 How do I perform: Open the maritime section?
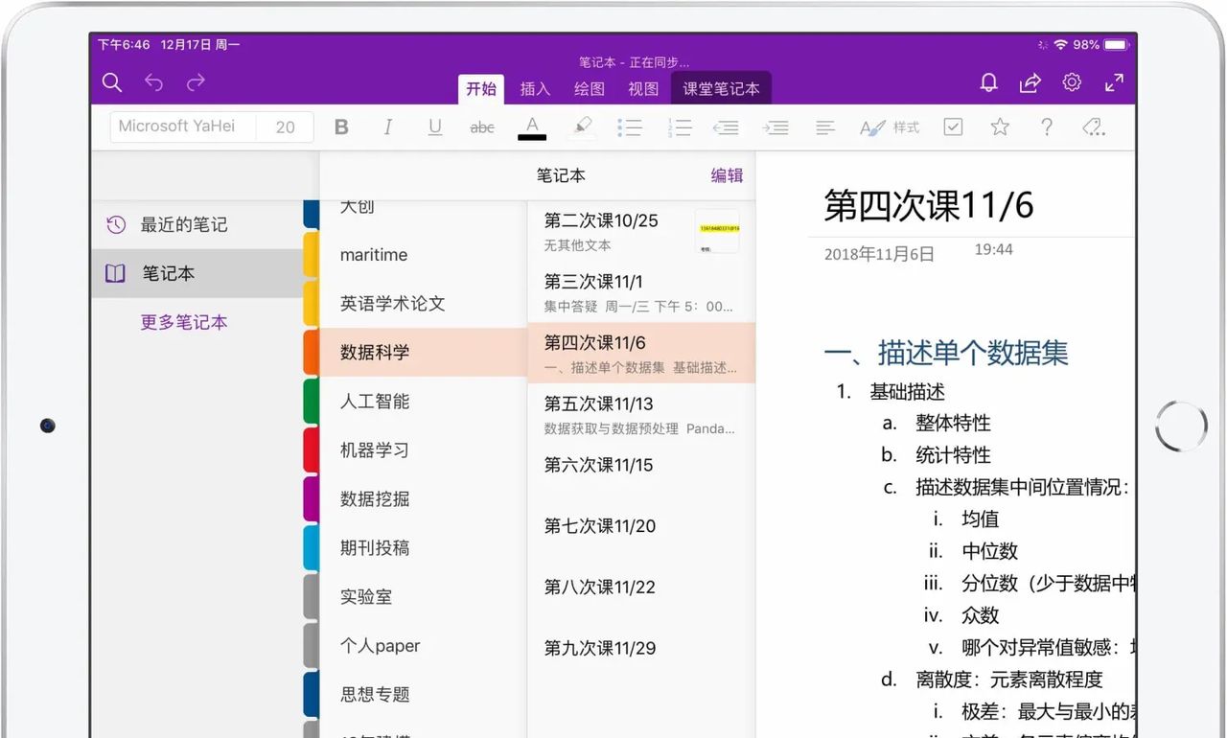click(423, 255)
